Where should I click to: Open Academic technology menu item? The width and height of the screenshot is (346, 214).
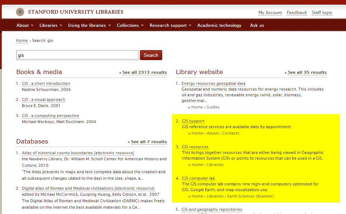coord(219,25)
